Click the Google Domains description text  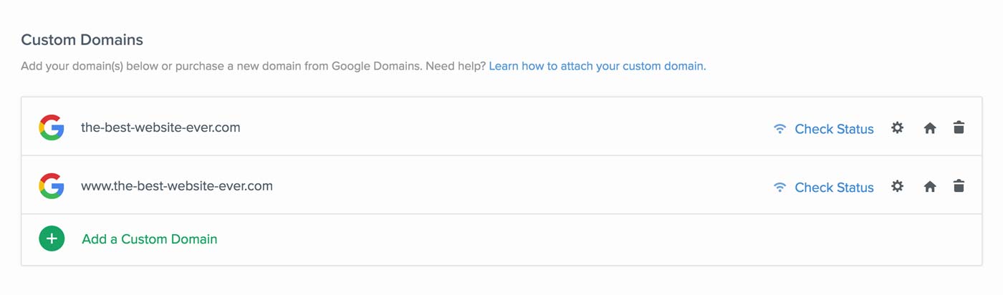click(x=253, y=66)
